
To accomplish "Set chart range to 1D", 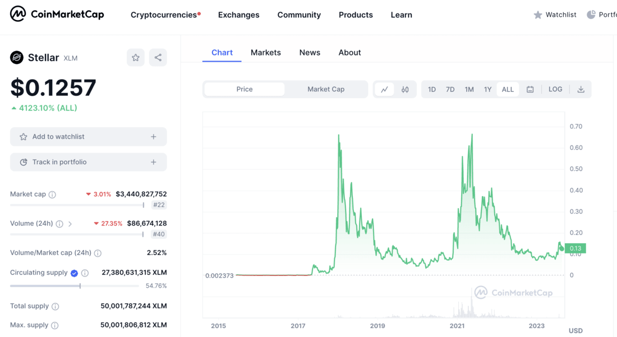I will pos(432,89).
